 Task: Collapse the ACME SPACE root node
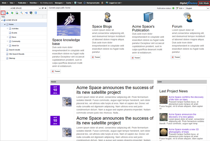coord(2,20)
